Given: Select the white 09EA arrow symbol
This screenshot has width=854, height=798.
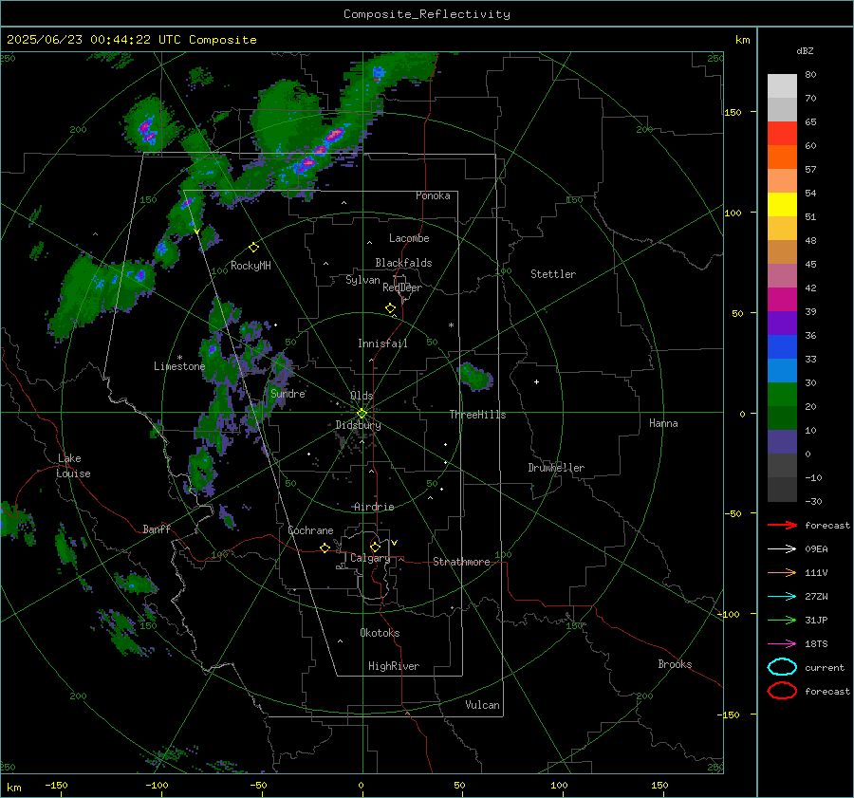Looking at the screenshot, I should point(782,549).
